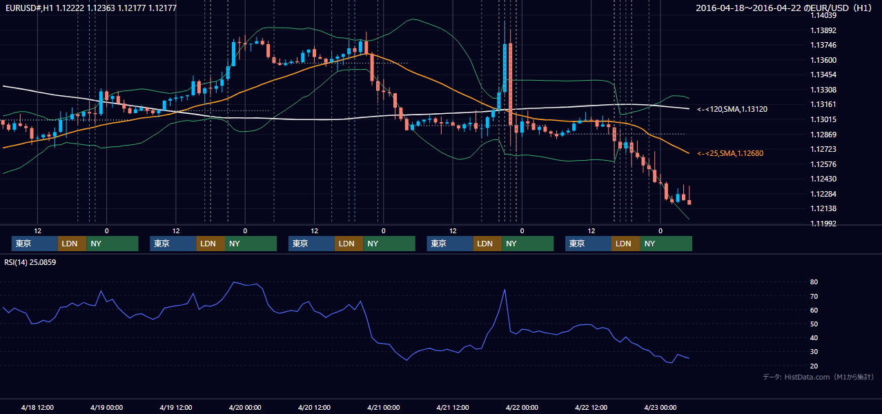
Task: Select the 2016-04-18~2016-04-22 EUR/USD (H1) title
Action: (x=785, y=8)
